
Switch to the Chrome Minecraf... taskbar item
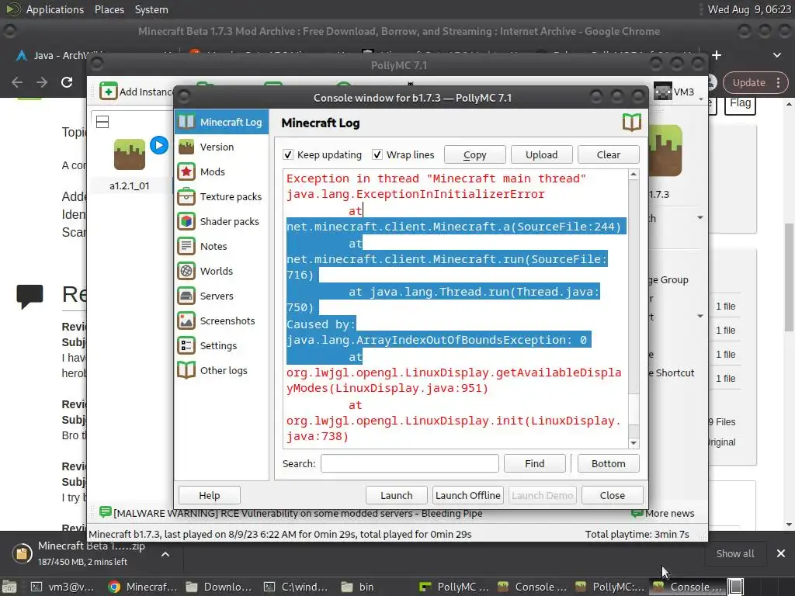[142, 587]
